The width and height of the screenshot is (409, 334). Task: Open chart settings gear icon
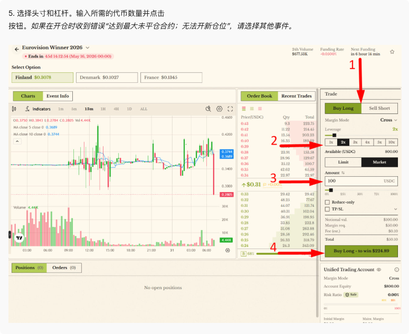pos(220,109)
